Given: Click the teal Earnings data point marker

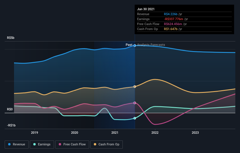Looking at the screenshot, I should click(135, 118).
